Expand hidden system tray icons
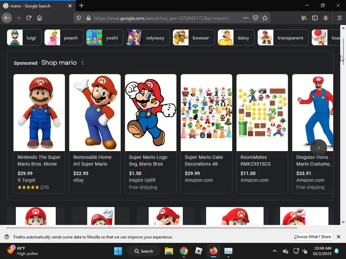This screenshot has height=259, width=346. [274, 251]
